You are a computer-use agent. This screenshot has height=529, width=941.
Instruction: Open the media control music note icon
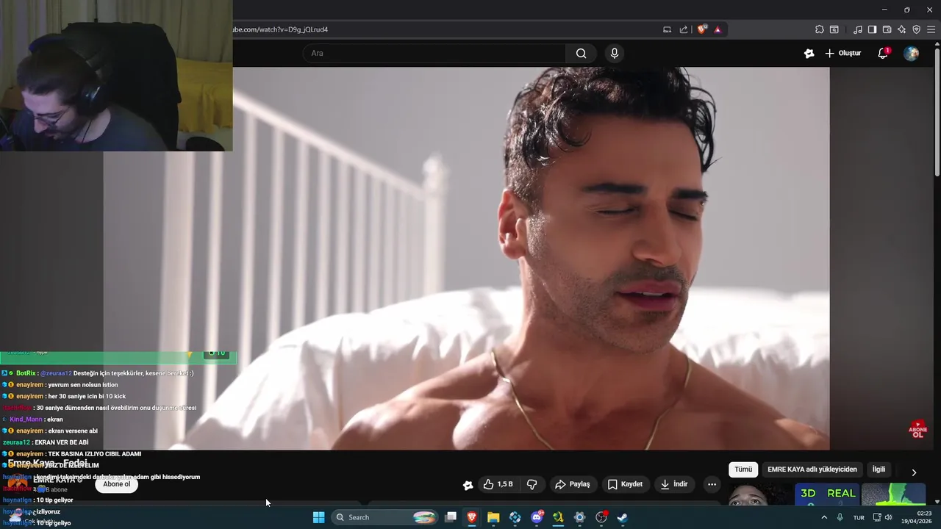pyautogui.click(x=857, y=29)
